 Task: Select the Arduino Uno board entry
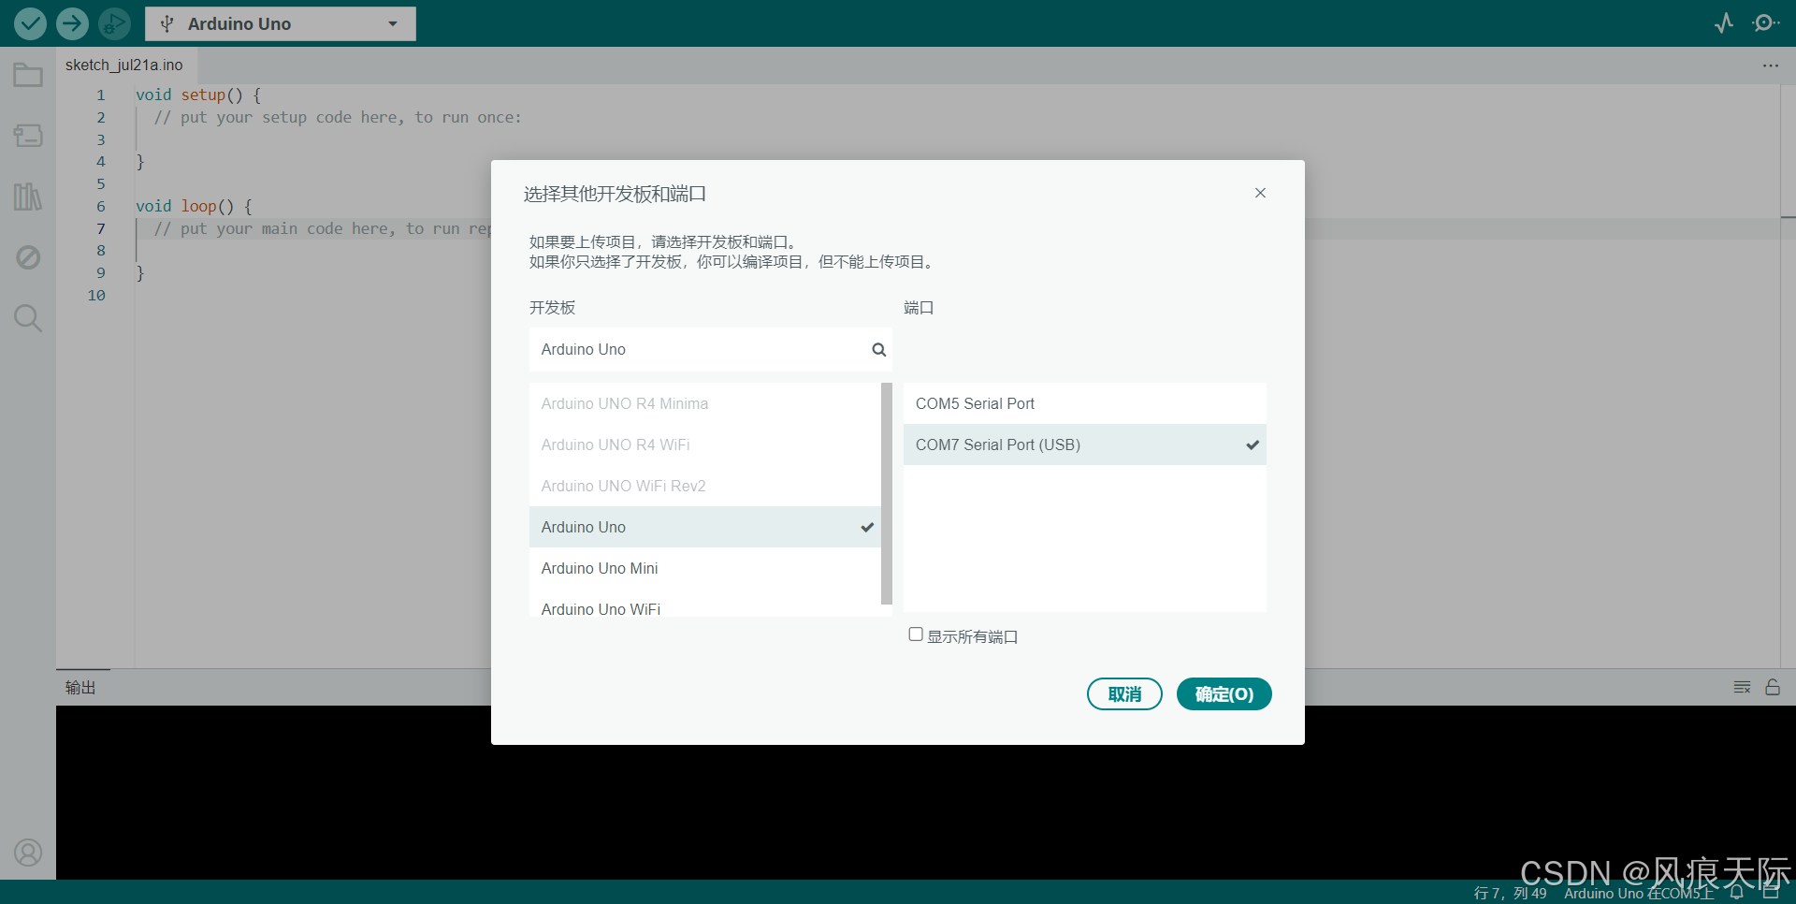[705, 527]
